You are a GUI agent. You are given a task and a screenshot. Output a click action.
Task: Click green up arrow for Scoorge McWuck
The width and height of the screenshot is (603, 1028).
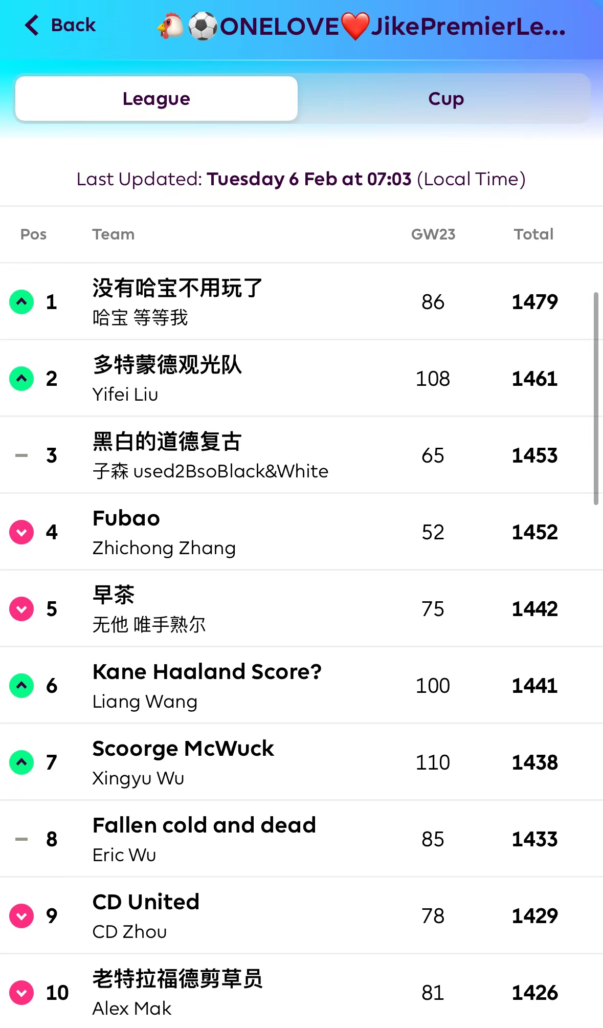[x=21, y=762]
